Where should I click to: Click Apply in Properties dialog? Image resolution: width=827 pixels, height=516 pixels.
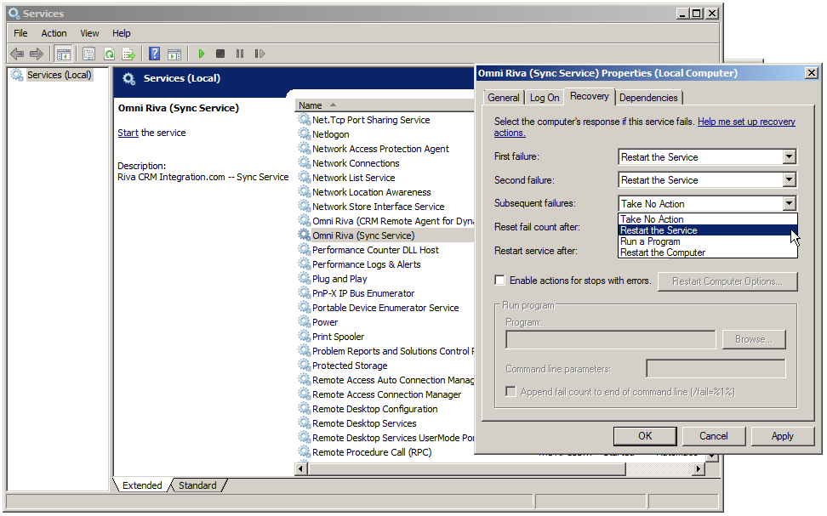(782, 436)
